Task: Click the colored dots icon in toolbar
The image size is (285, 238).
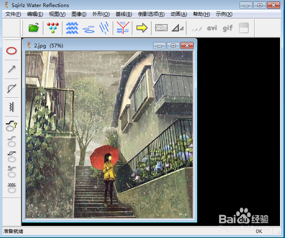Action: coord(53,28)
